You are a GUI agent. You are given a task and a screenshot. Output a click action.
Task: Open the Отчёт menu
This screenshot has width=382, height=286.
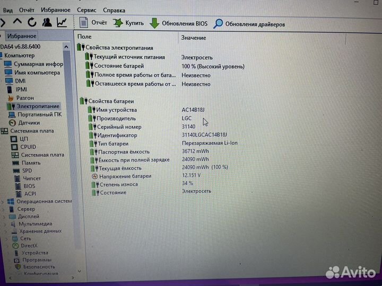tap(27, 10)
